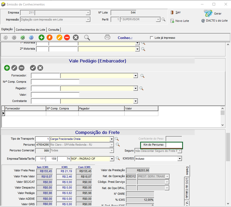Click the toolbar magnifying glass search icon
The width and height of the screenshot is (231, 207).
tap(87, 37)
